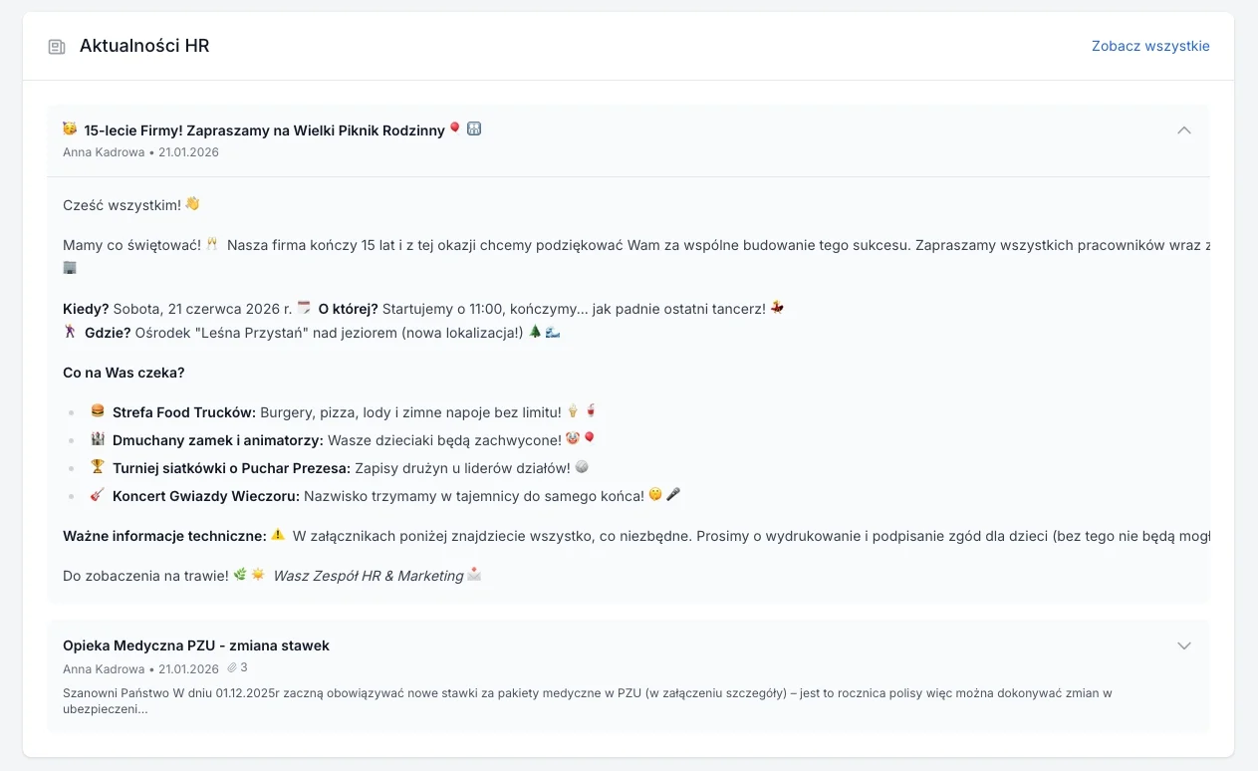
Task: Click the castle emoji by Dmuchany zamek
Action: [x=98, y=439]
